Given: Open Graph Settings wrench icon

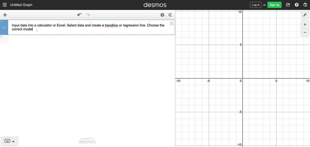Looking at the screenshot, I should tap(305, 15).
